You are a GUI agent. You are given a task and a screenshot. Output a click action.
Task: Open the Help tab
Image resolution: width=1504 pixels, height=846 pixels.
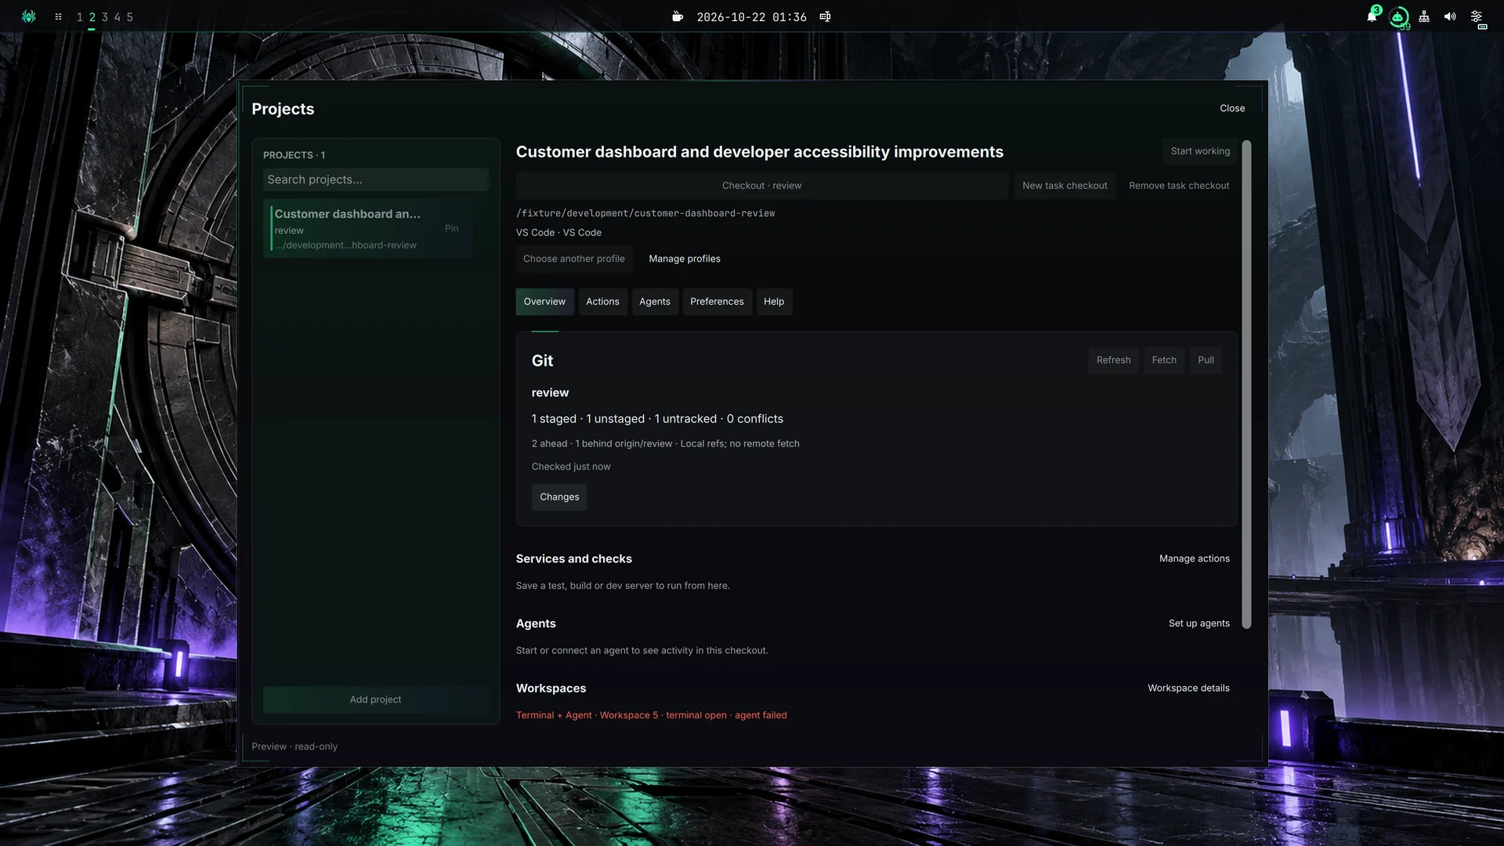[774, 302]
